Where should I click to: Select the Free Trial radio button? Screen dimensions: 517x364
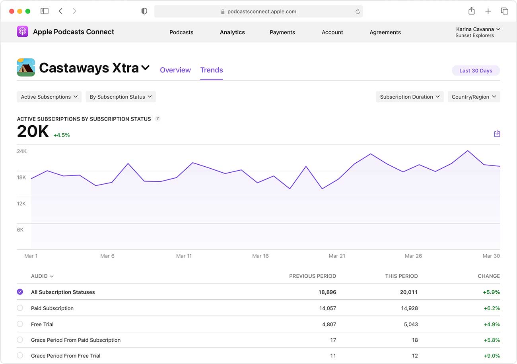click(x=20, y=324)
